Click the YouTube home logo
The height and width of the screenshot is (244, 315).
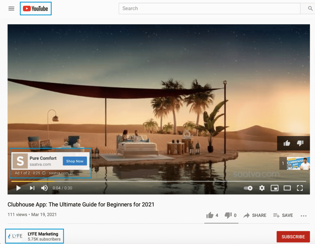36,9
